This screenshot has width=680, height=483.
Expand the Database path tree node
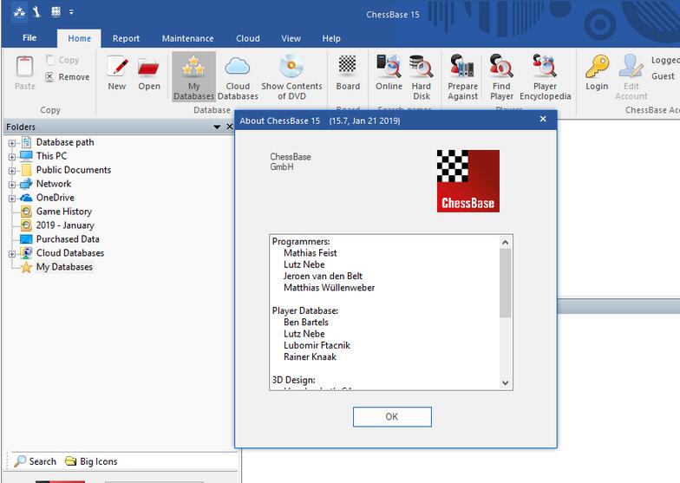(x=12, y=143)
